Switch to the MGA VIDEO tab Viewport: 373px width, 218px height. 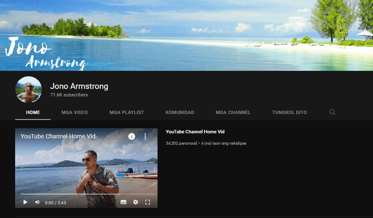click(75, 112)
